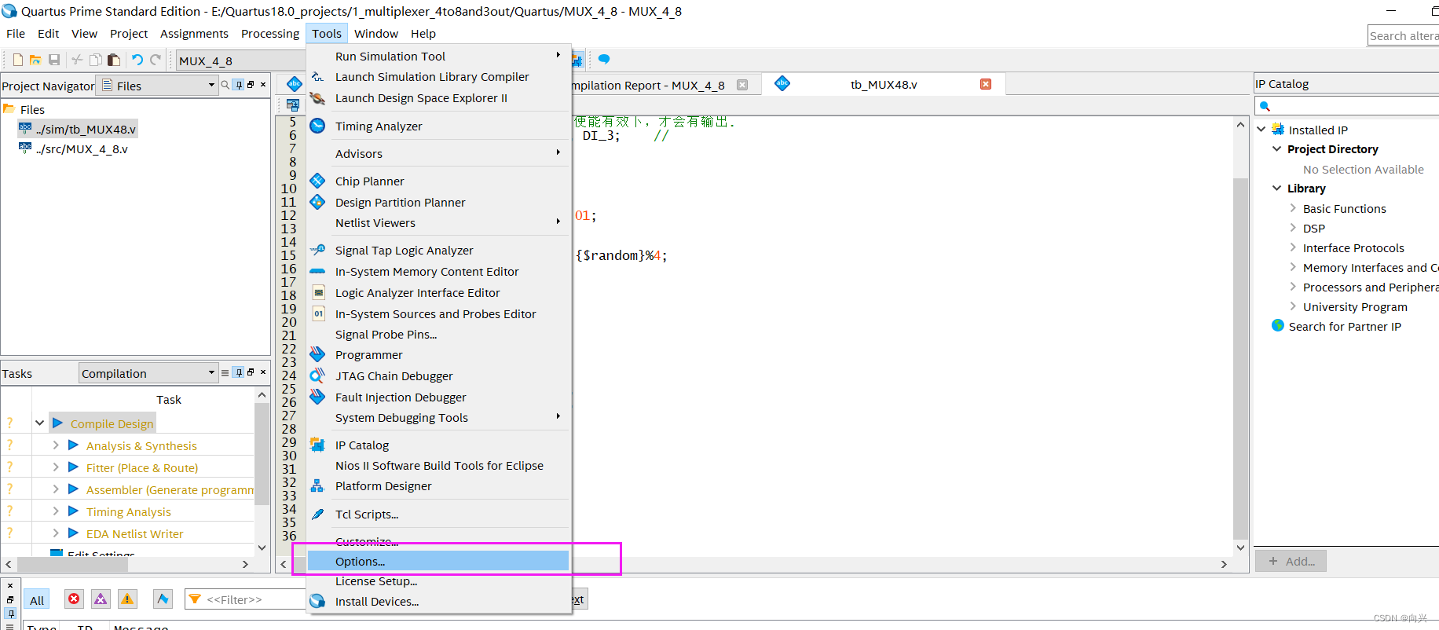
Task: Expand Basic Functions in IP Catalog
Action: coord(1293,208)
